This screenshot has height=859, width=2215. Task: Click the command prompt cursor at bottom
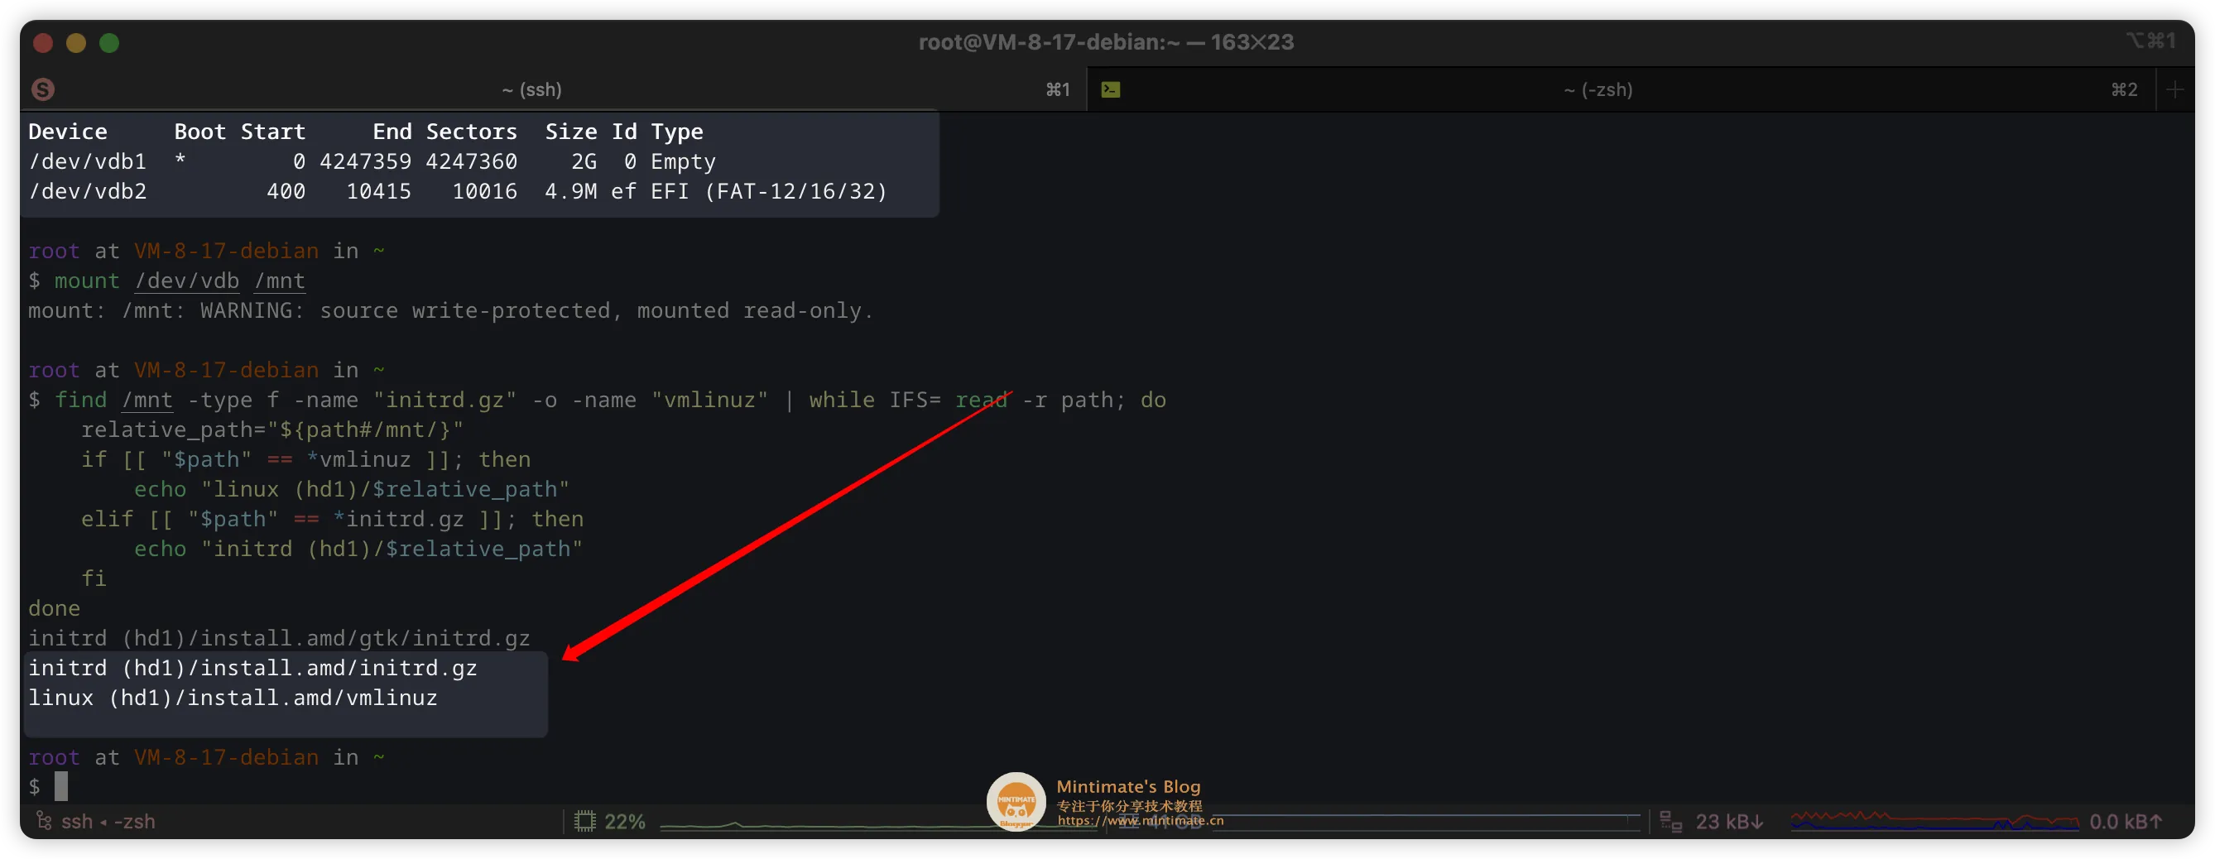click(61, 786)
